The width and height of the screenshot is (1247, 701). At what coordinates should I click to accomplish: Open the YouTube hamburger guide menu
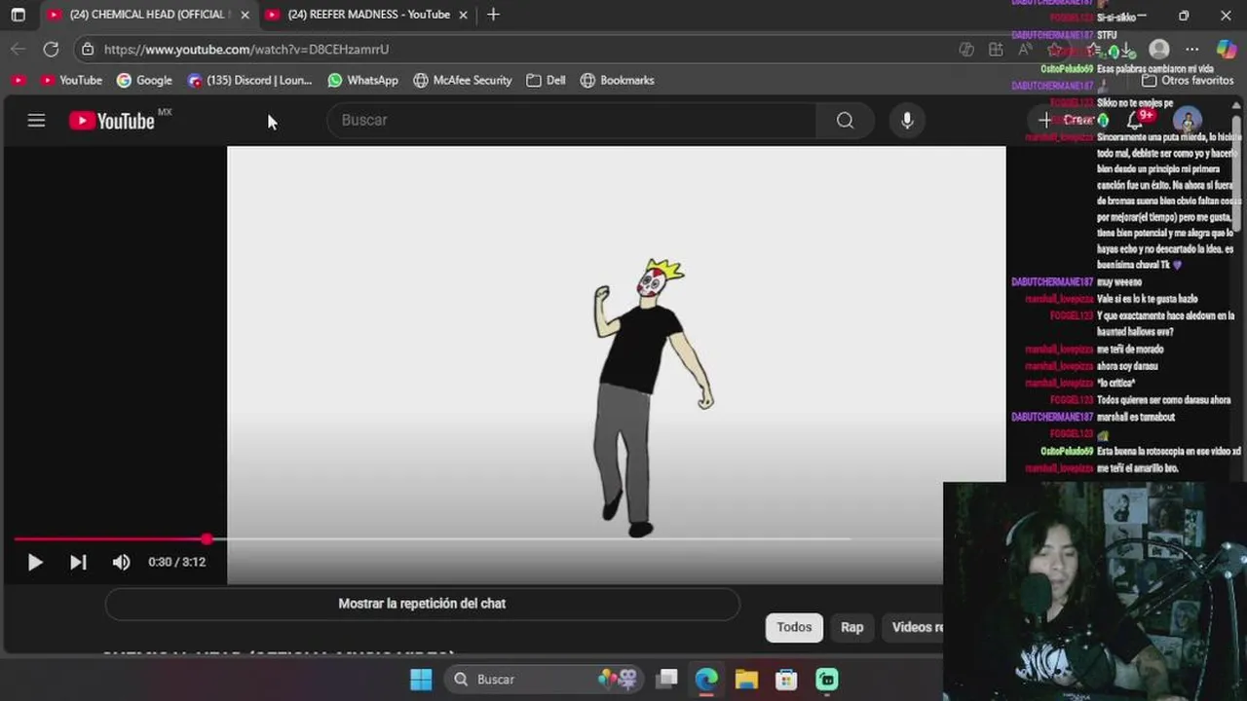[36, 121]
